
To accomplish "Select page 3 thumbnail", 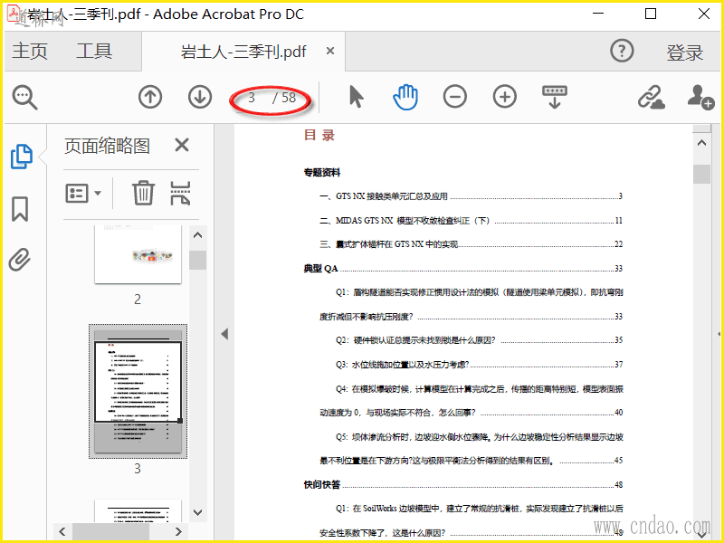I will (138, 392).
